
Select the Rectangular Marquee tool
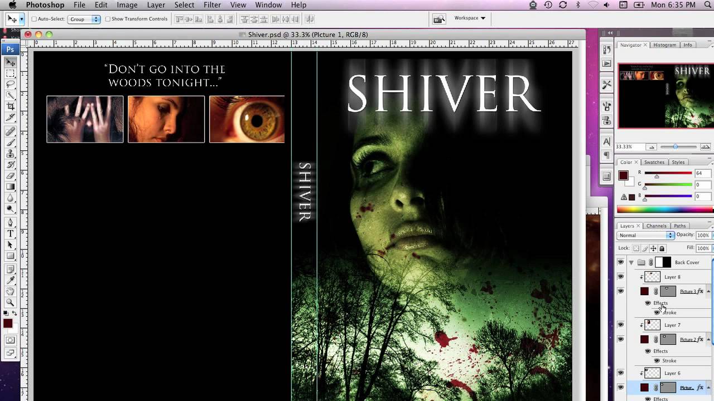(10, 74)
